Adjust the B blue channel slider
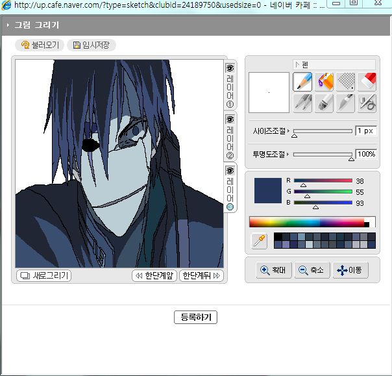The image size is (392, 376). point(323,203)
